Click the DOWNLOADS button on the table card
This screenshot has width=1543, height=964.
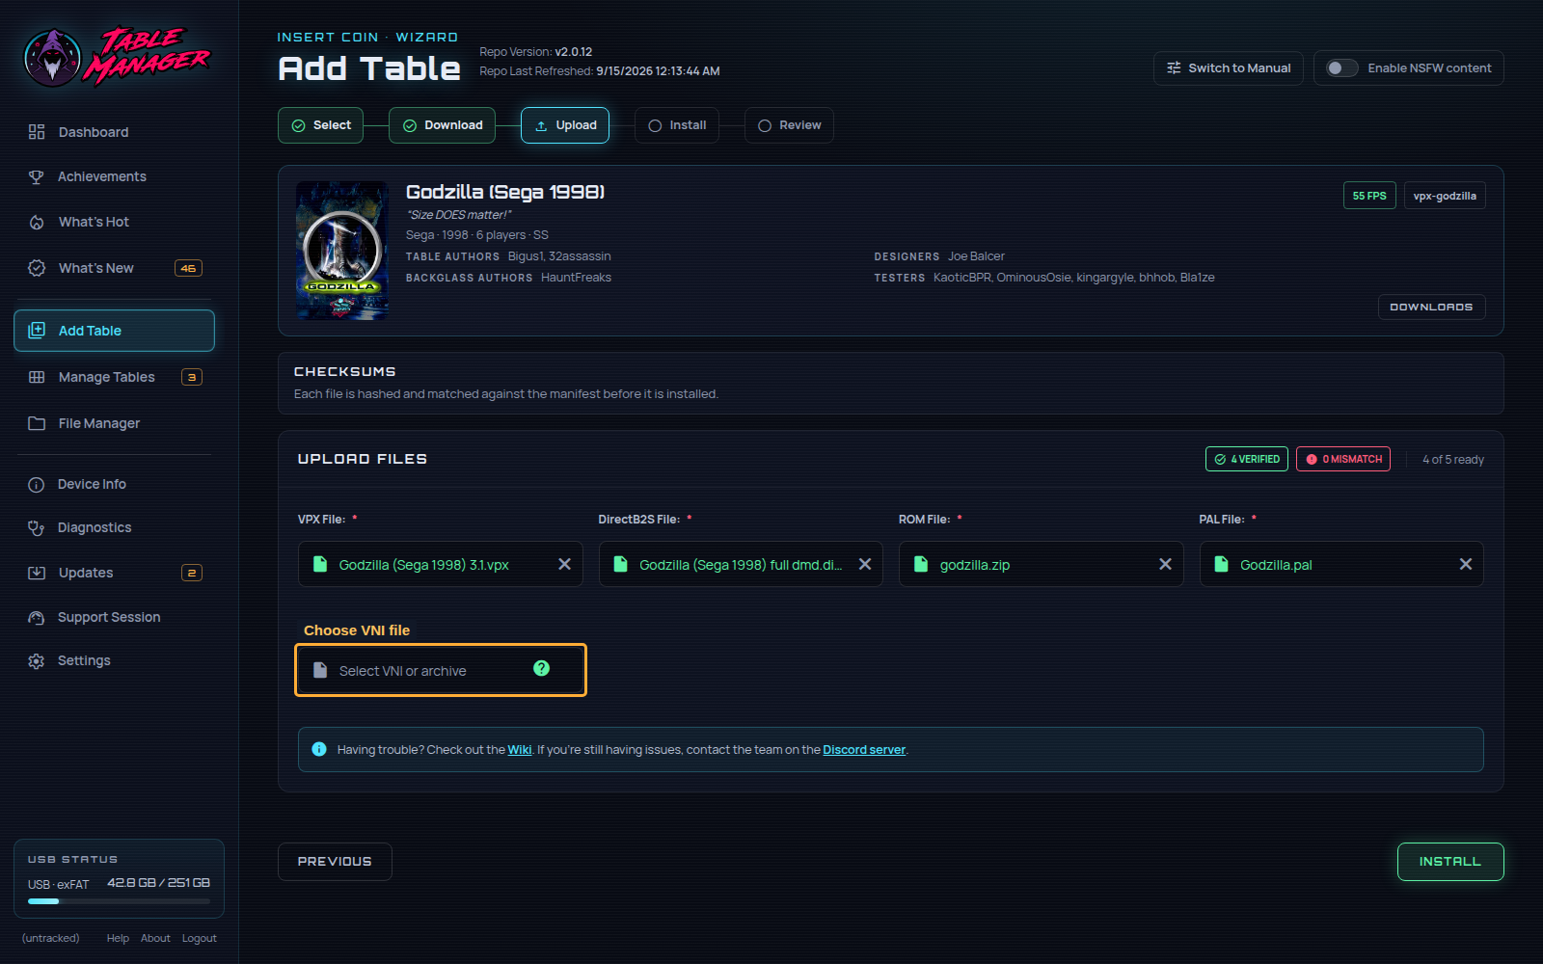click(1431, 307)
